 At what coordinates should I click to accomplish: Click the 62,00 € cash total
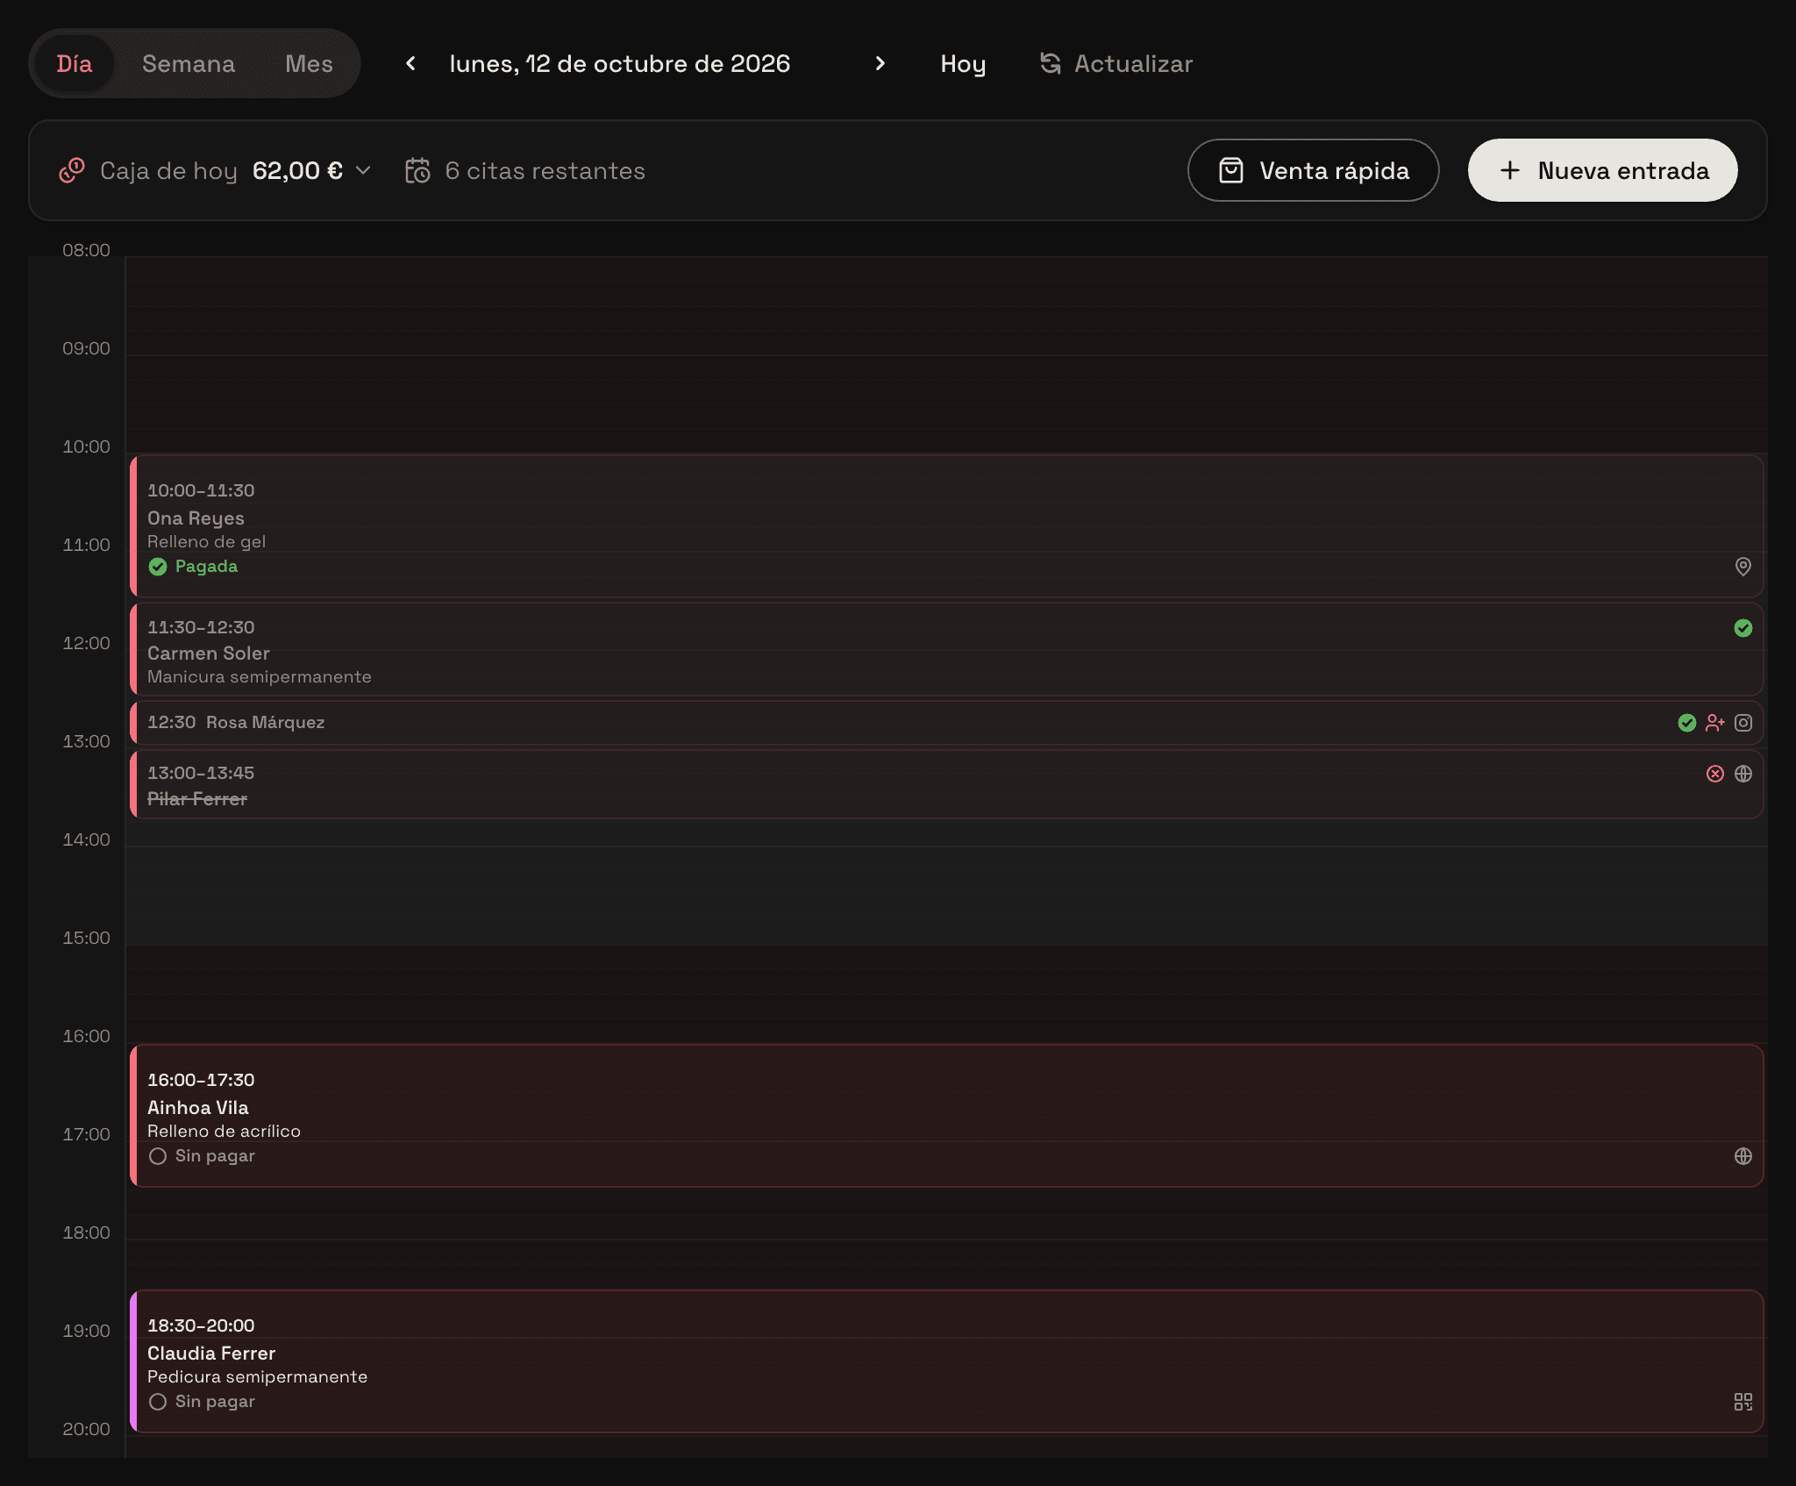(x=297, y=170)
